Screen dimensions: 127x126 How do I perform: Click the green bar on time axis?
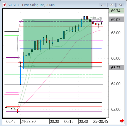62,118
